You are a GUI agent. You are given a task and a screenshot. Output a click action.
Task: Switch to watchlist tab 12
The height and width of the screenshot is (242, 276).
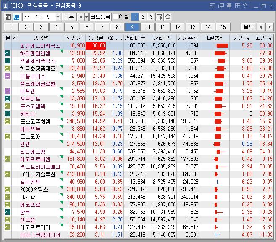click(178, 27)
